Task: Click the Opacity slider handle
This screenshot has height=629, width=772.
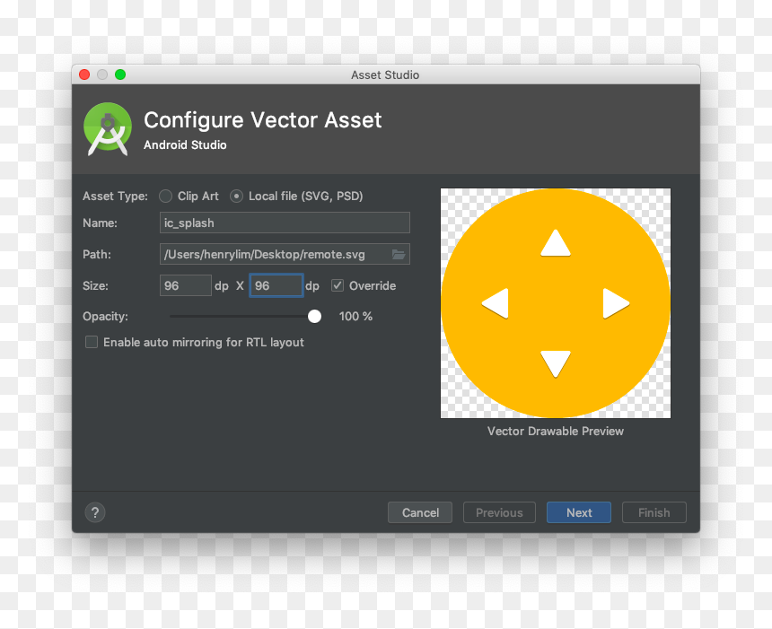Action: [x=314, y=317]
